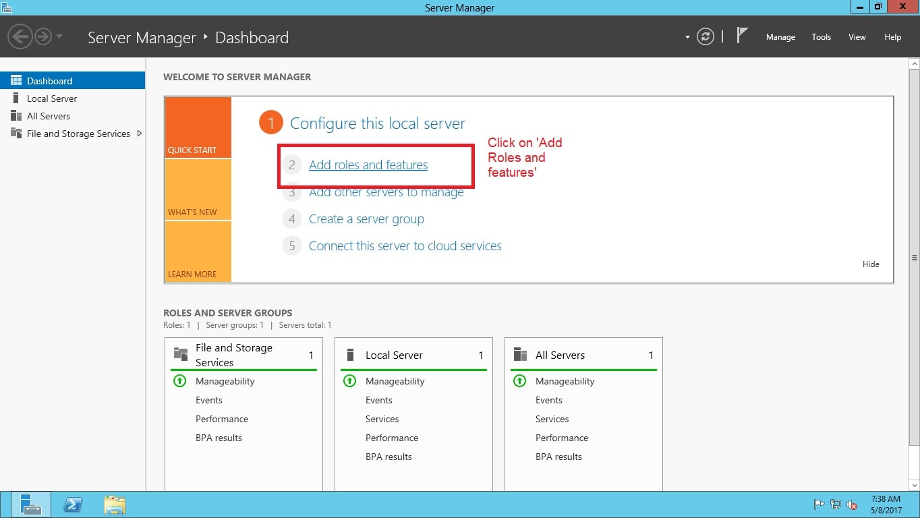Click Events in Local Server tile
The image size is (920, 518).
pos(379,400)
